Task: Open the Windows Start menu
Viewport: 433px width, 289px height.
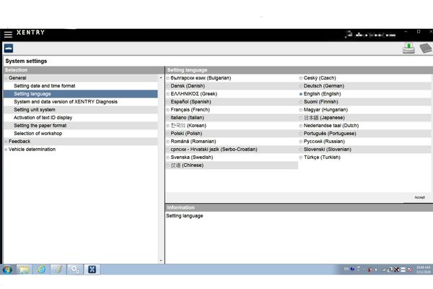Action: 8,269
